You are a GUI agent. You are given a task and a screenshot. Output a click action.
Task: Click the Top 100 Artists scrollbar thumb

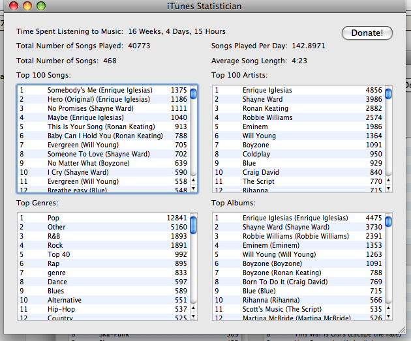[x=388, y=94]
